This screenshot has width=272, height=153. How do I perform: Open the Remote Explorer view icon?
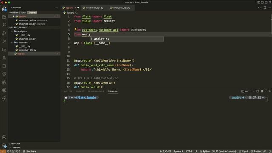[x=4, y=50]
